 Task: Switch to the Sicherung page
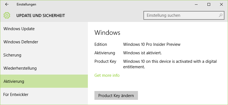[x=44, y=55]
